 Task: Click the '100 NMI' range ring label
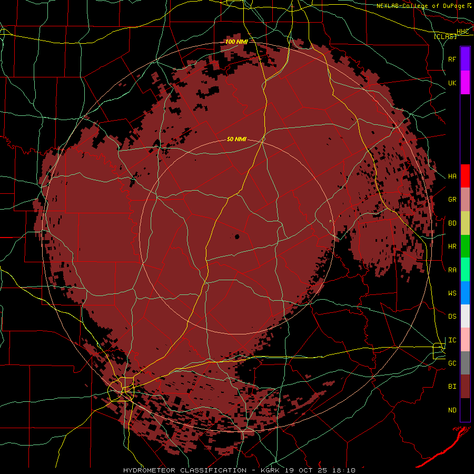click(x=236, y=42)
